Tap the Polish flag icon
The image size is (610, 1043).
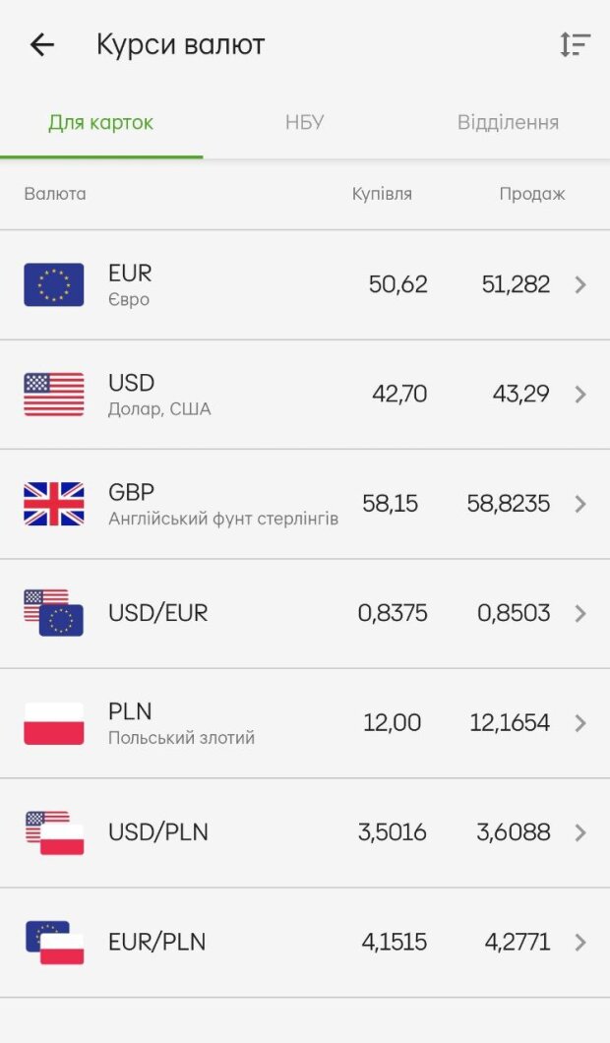pos(54,723)
